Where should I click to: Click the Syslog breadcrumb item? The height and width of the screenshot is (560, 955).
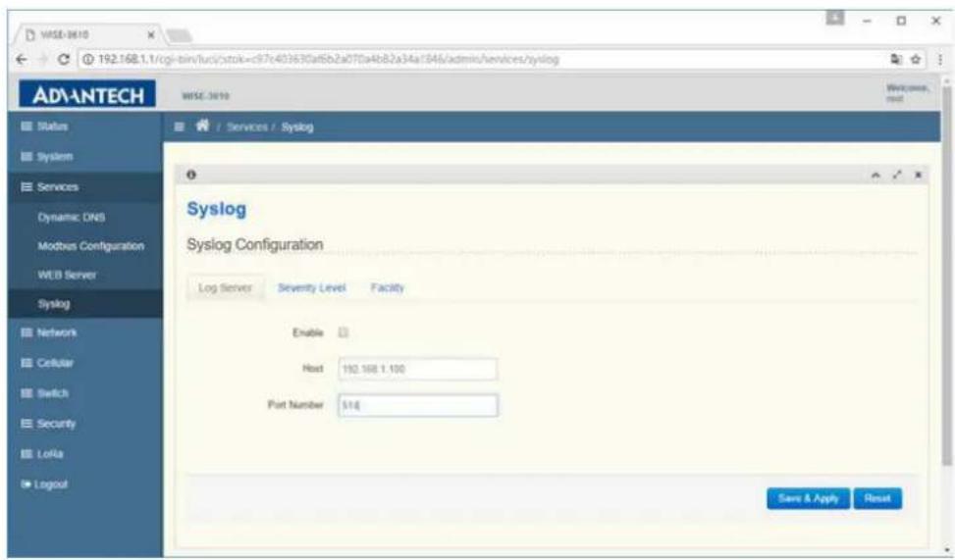[x=297, y=127]
